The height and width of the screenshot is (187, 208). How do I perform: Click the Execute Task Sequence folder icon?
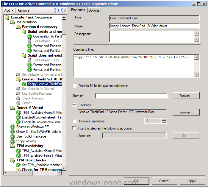coord(7,17)
